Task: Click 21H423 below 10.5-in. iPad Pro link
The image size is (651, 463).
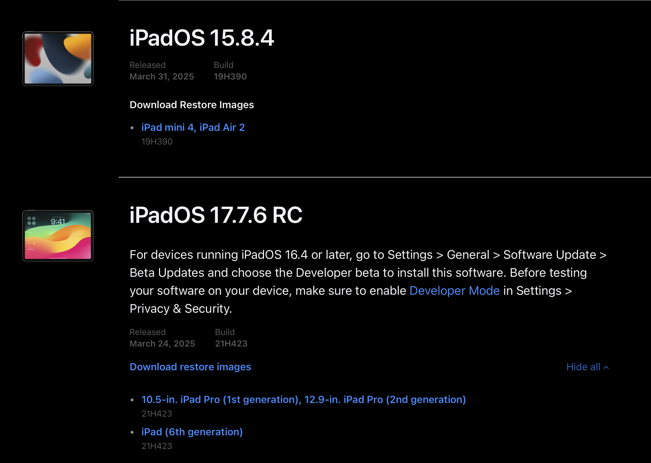Action: pyautogui.click(x=157, y=414)
